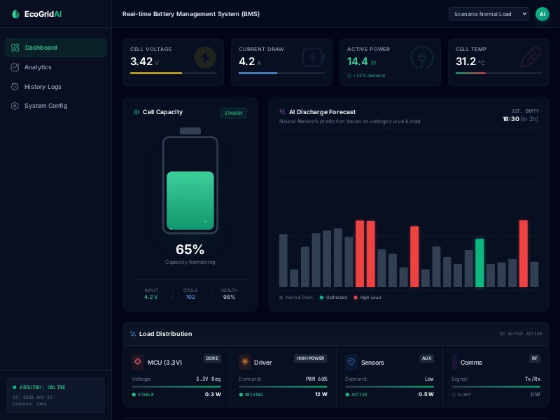Navigate to System Config

[45, 106]
